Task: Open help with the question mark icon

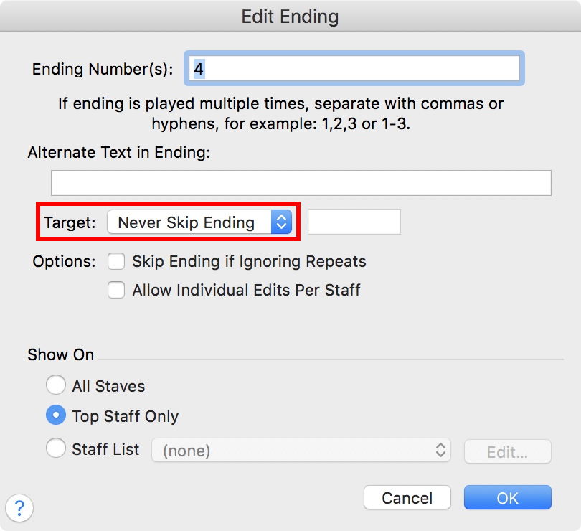Action: pyautogui.click(x=19, y=507)
